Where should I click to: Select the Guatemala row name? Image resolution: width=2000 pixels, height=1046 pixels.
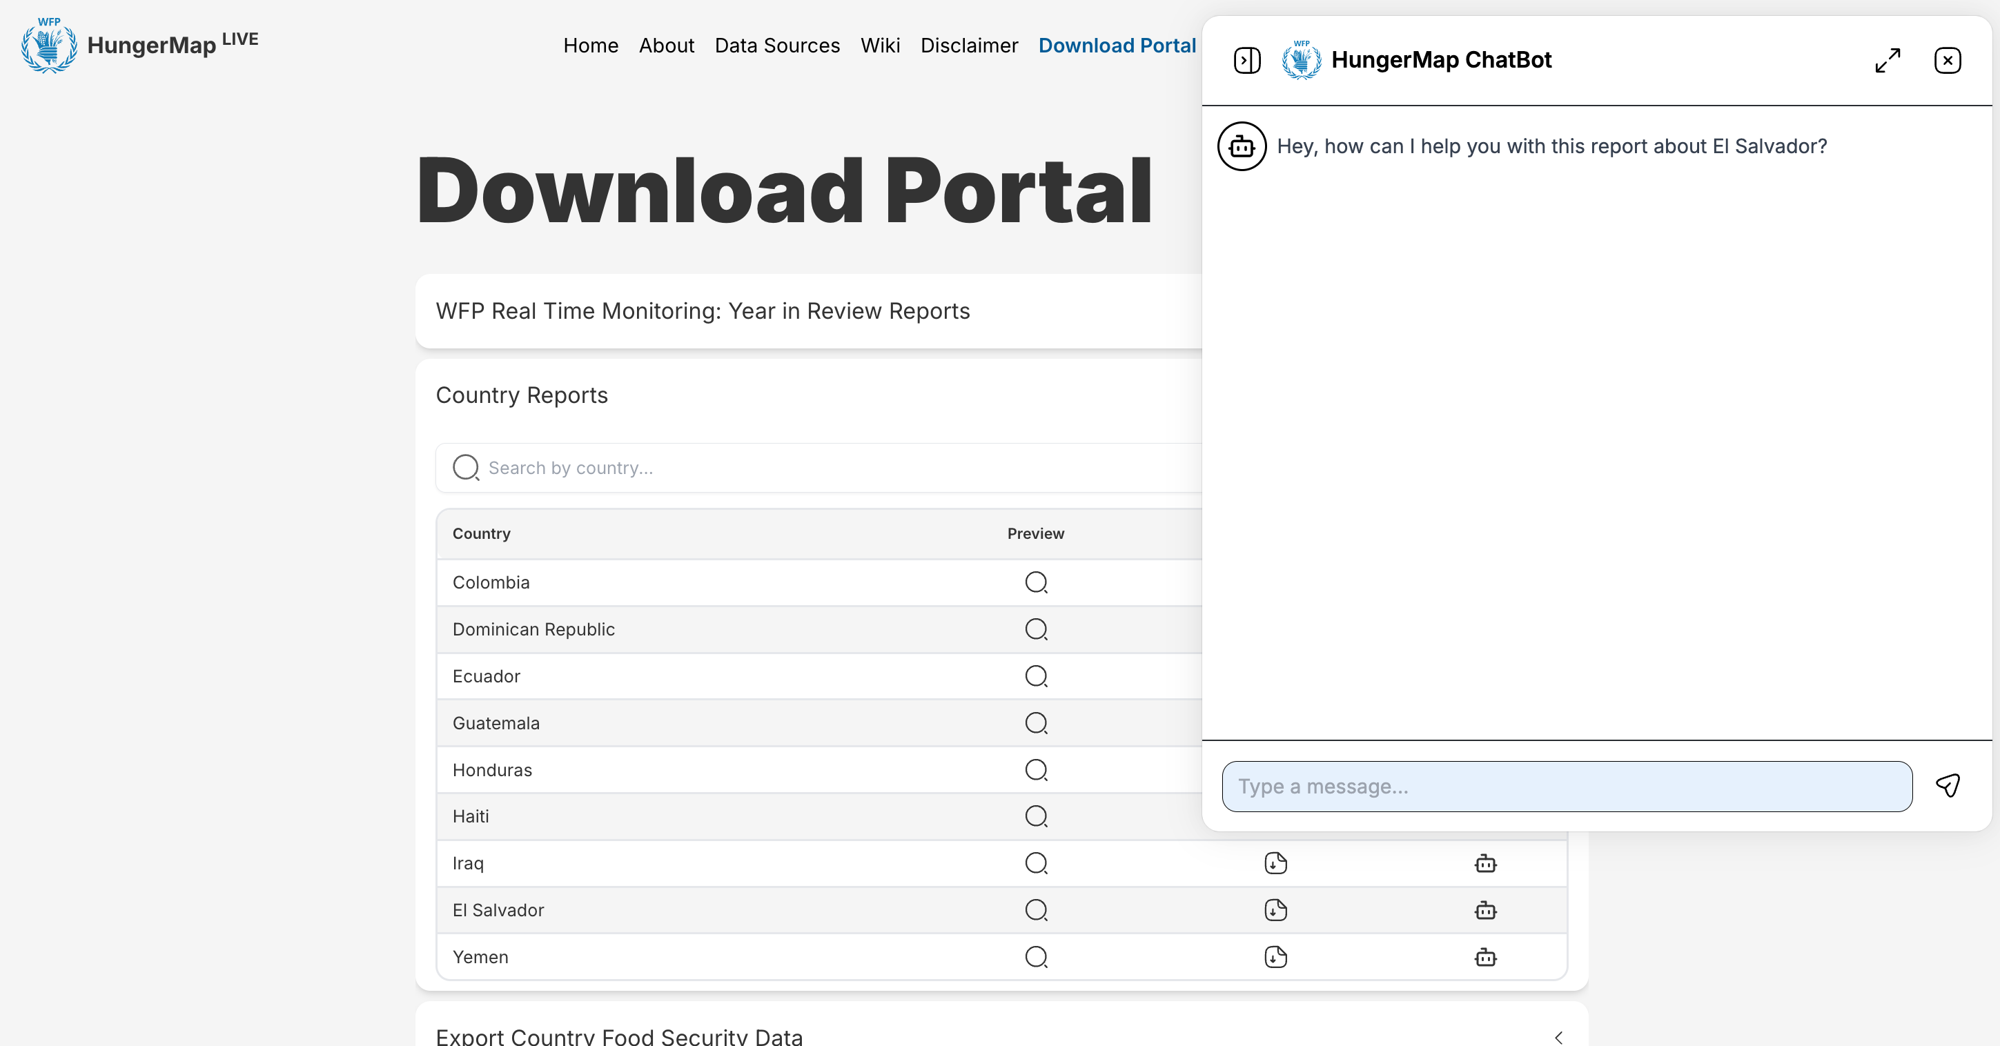pos(496,723)
